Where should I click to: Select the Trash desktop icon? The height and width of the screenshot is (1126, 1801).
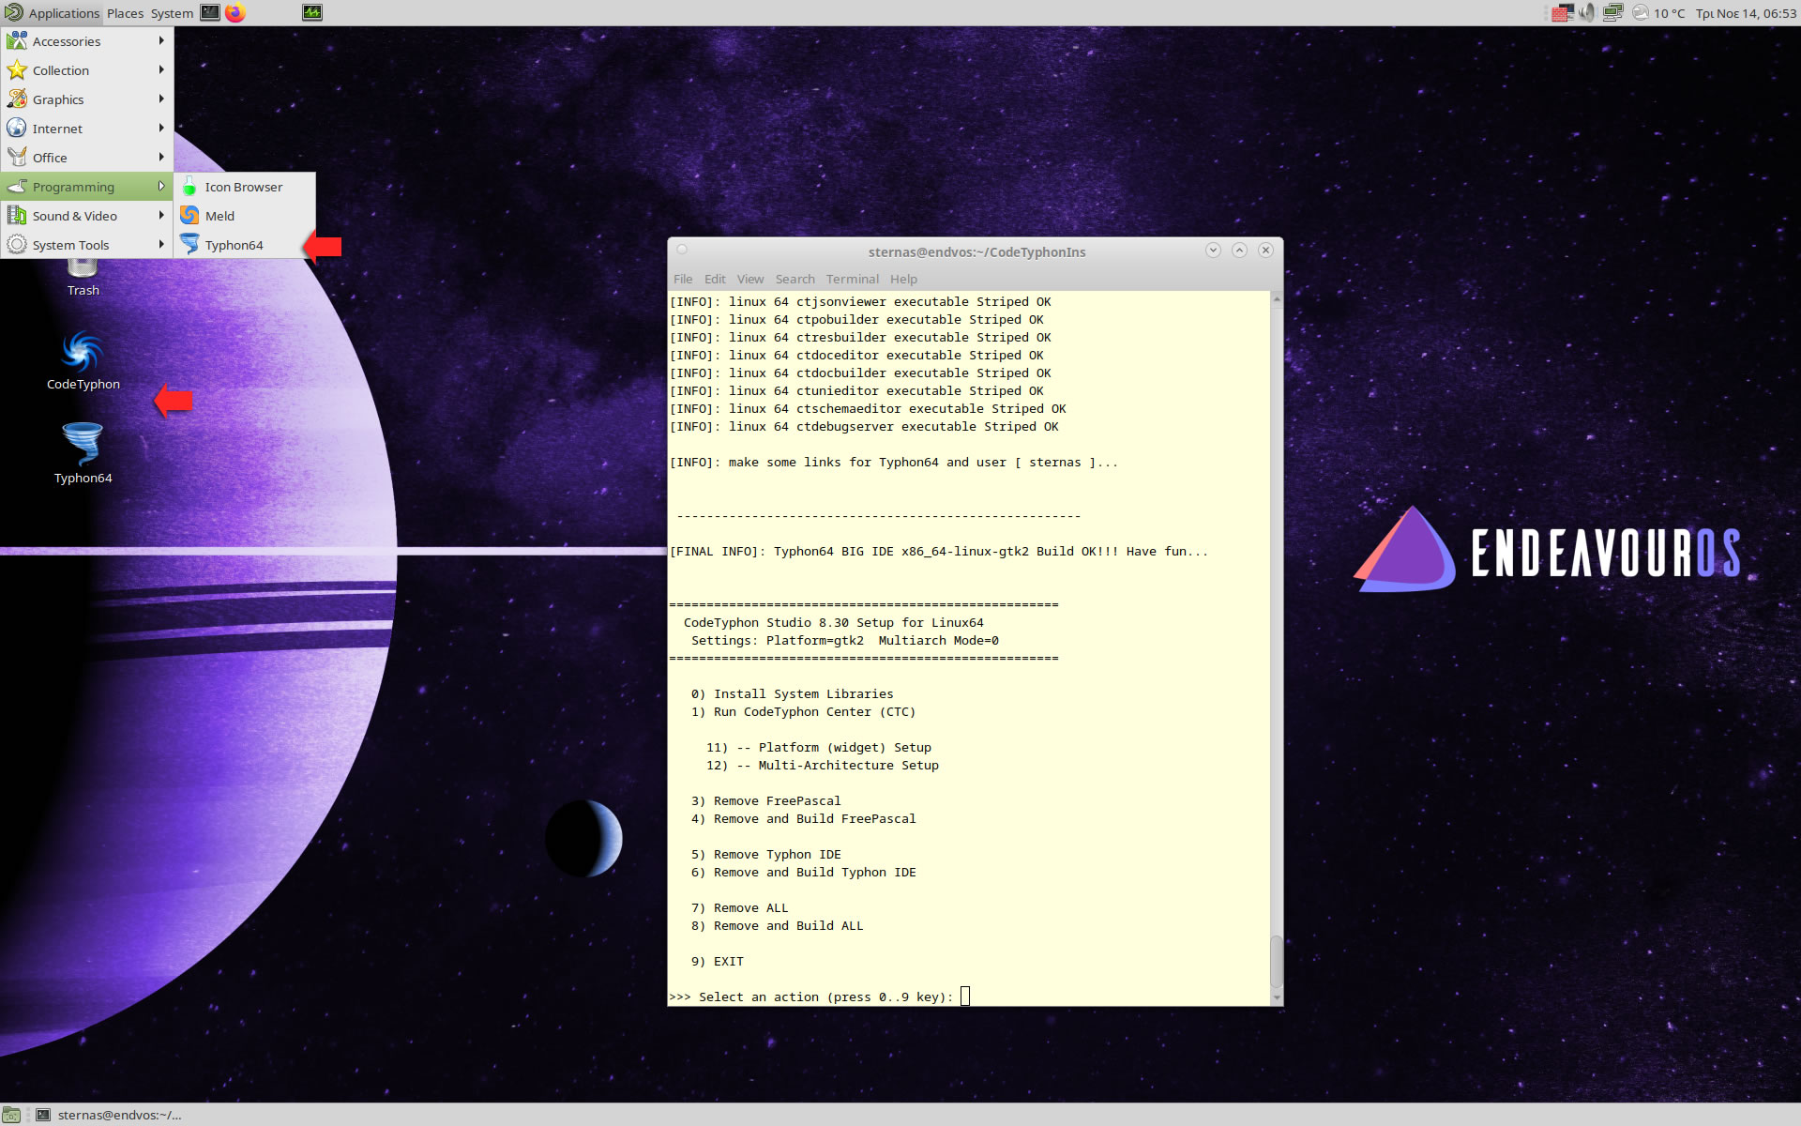pos(83,279)
